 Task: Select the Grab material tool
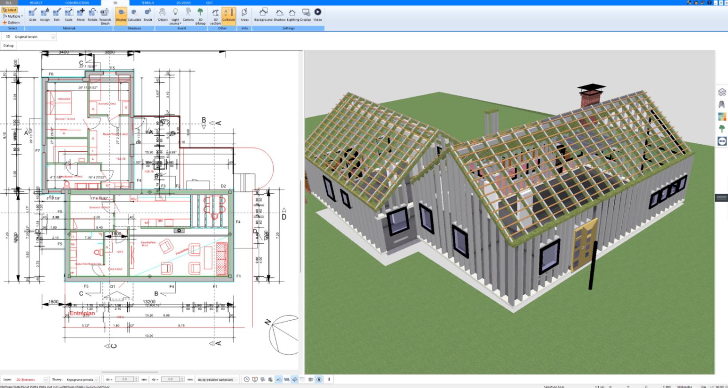32,15
